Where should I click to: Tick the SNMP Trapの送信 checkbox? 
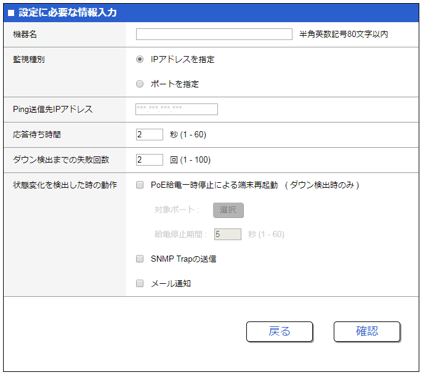pos(140,259)
